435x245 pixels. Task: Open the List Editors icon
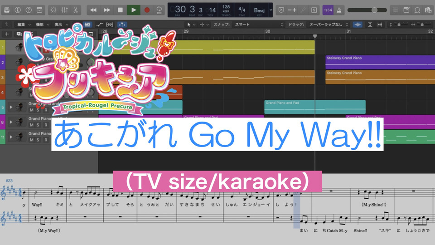point(395,10)
